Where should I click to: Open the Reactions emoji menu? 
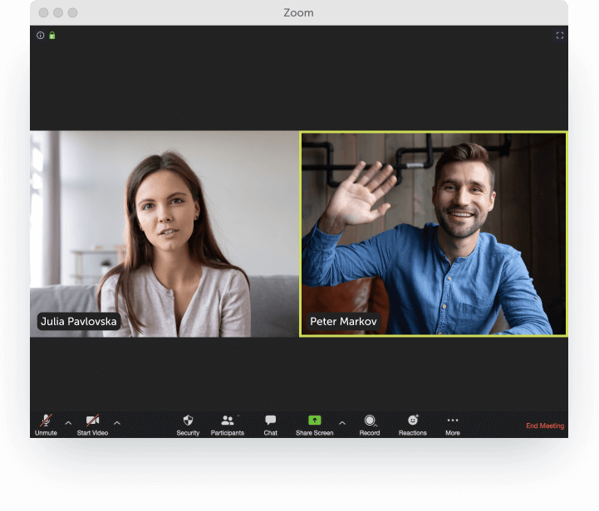(x=413, y=425)
